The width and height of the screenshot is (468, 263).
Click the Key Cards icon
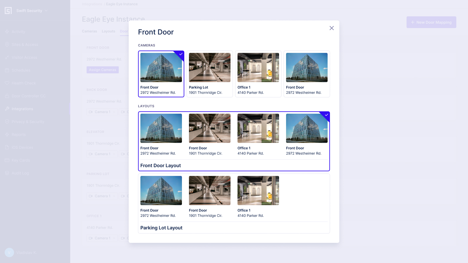coord(7,160)
